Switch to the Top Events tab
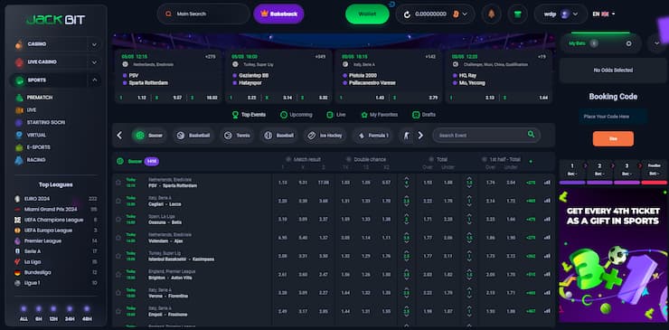This screenshot has height=330, width=669. 249,115
